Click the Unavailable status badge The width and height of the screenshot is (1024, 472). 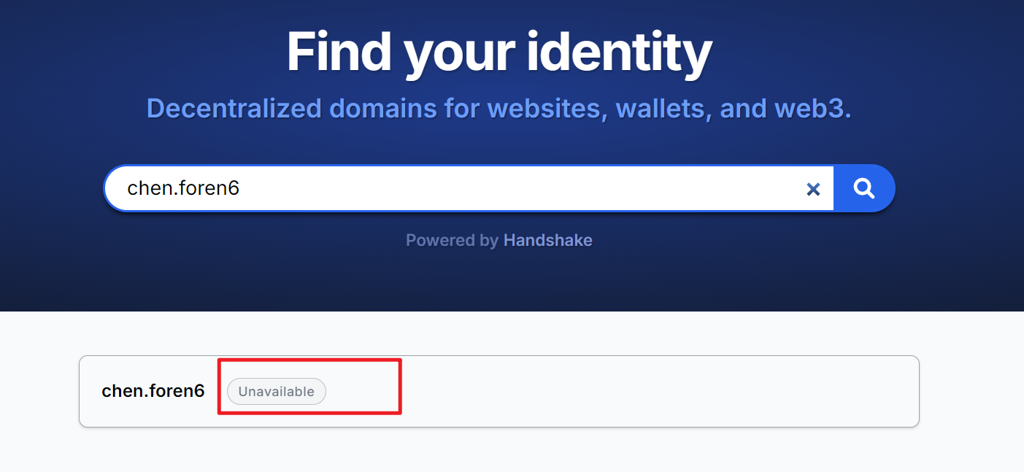click(276, 392)
